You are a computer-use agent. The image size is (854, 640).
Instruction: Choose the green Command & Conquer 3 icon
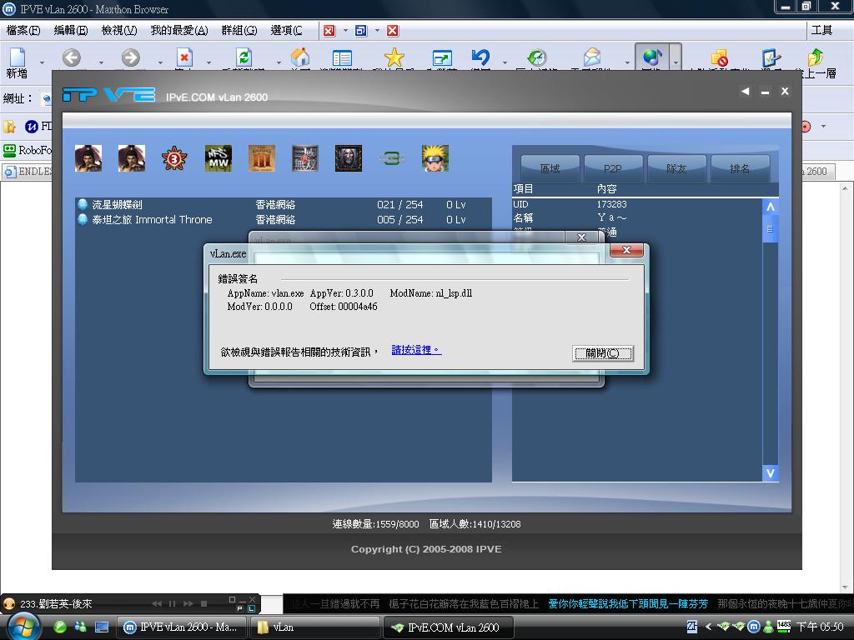tap(391, 158)
